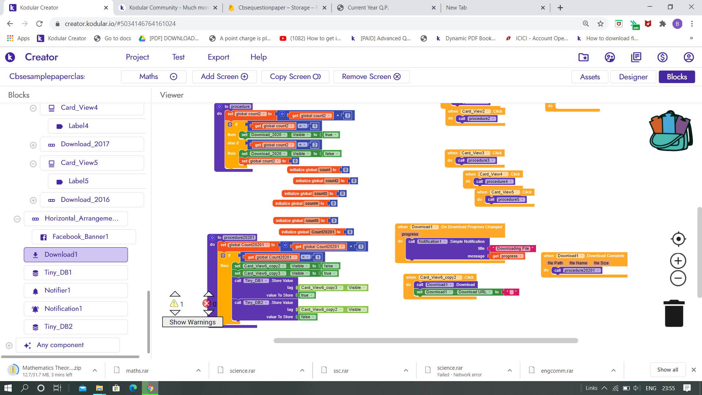Zoom in on the blocks workspace
The height and width of the screenshot is (395, 702).
click(x=678, y=261)
